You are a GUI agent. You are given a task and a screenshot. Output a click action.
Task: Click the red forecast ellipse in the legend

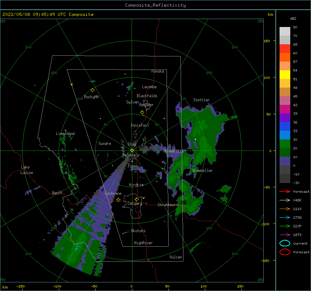[x=285, y=252]
